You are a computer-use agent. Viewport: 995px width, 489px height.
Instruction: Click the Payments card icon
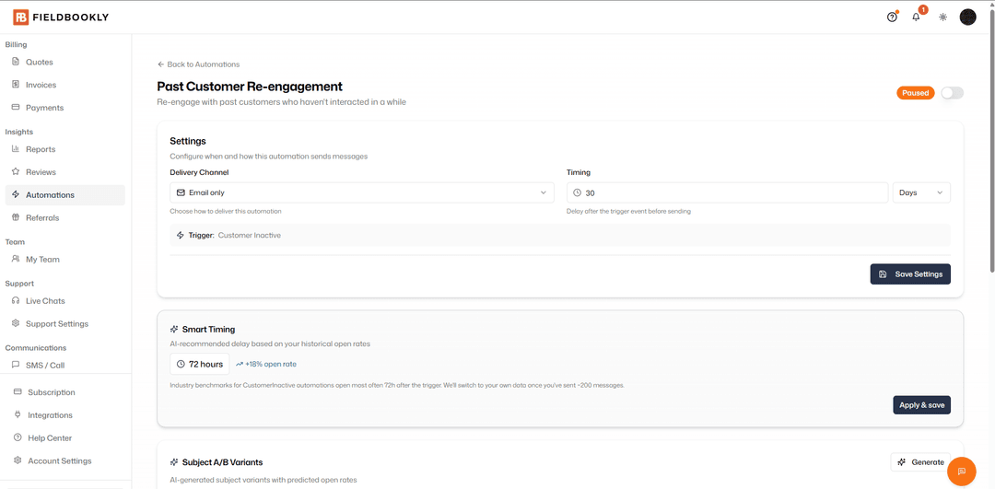pyautogui.click(x=16, y=107)
